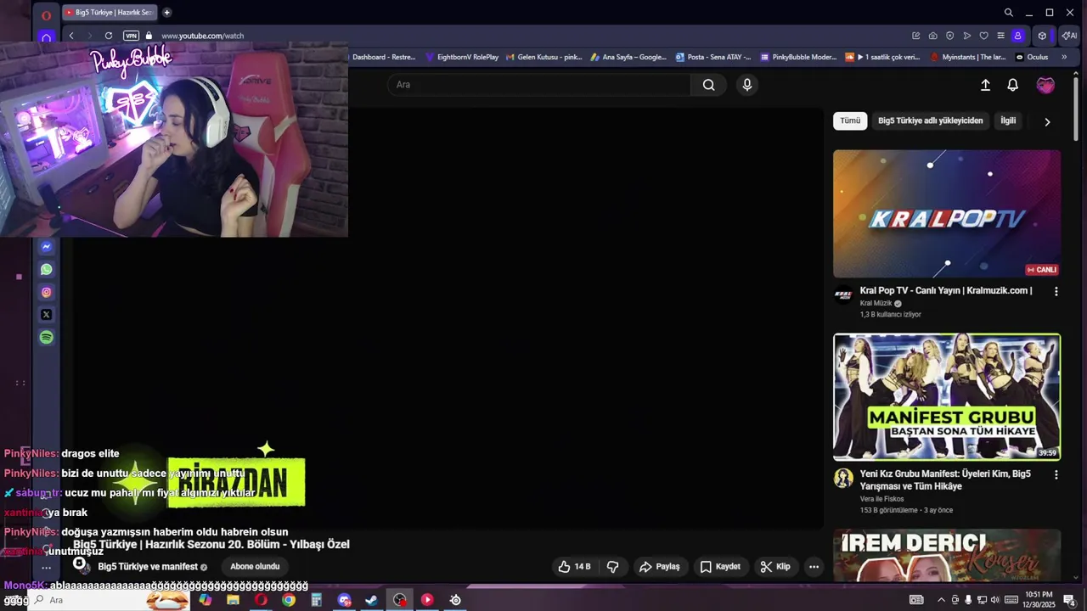Screen dimensions: 1087x611
Task: Click the address bar URL youtube.com/watch
Action: (202, 36)
